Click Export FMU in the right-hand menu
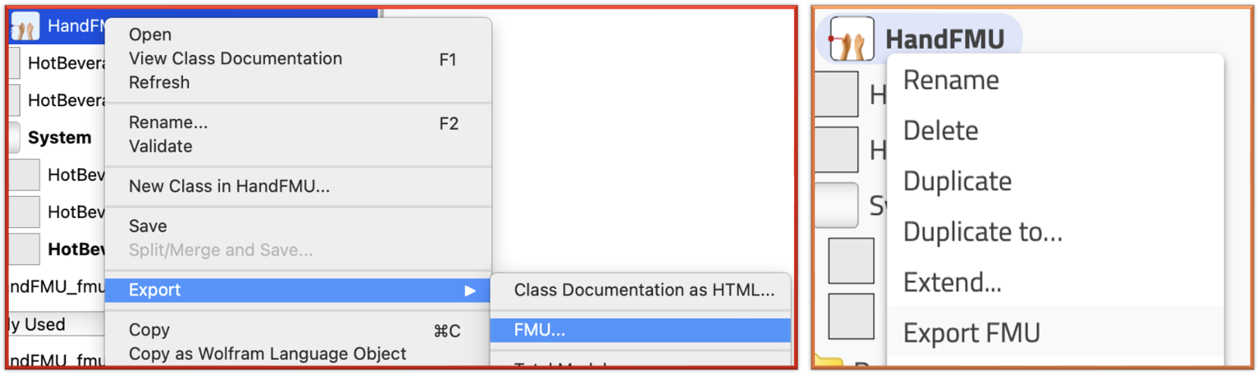Viewport: 1258px width, 377px height. click(x=972, y=331)
